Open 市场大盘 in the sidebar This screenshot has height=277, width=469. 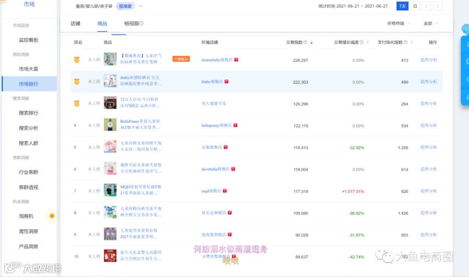[29, 69]
